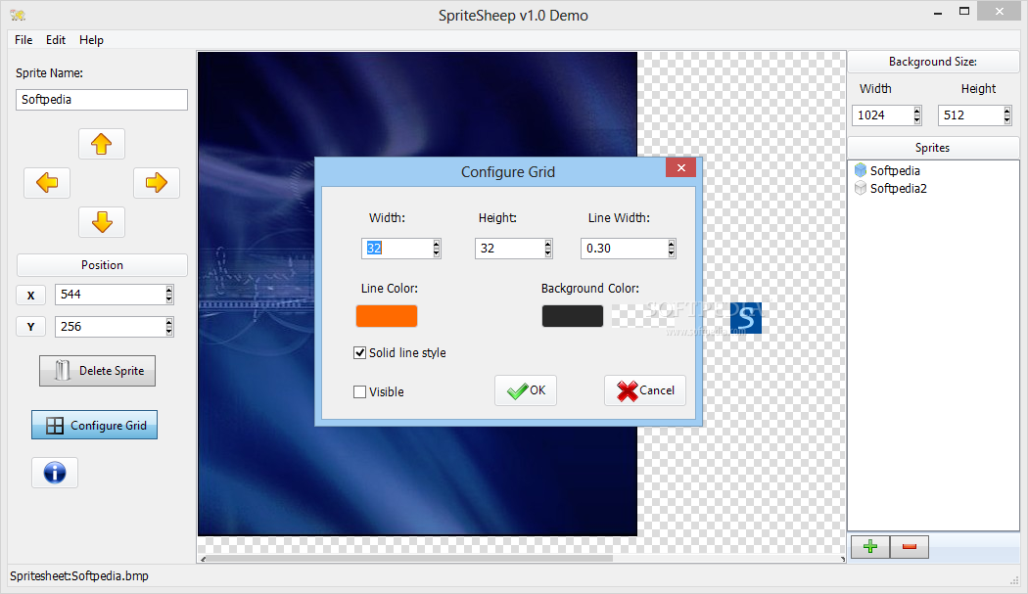Click the Spritesheet:Softpedia.bmp status text
This screenshot has height=594, width=1028.
(79, 575)
